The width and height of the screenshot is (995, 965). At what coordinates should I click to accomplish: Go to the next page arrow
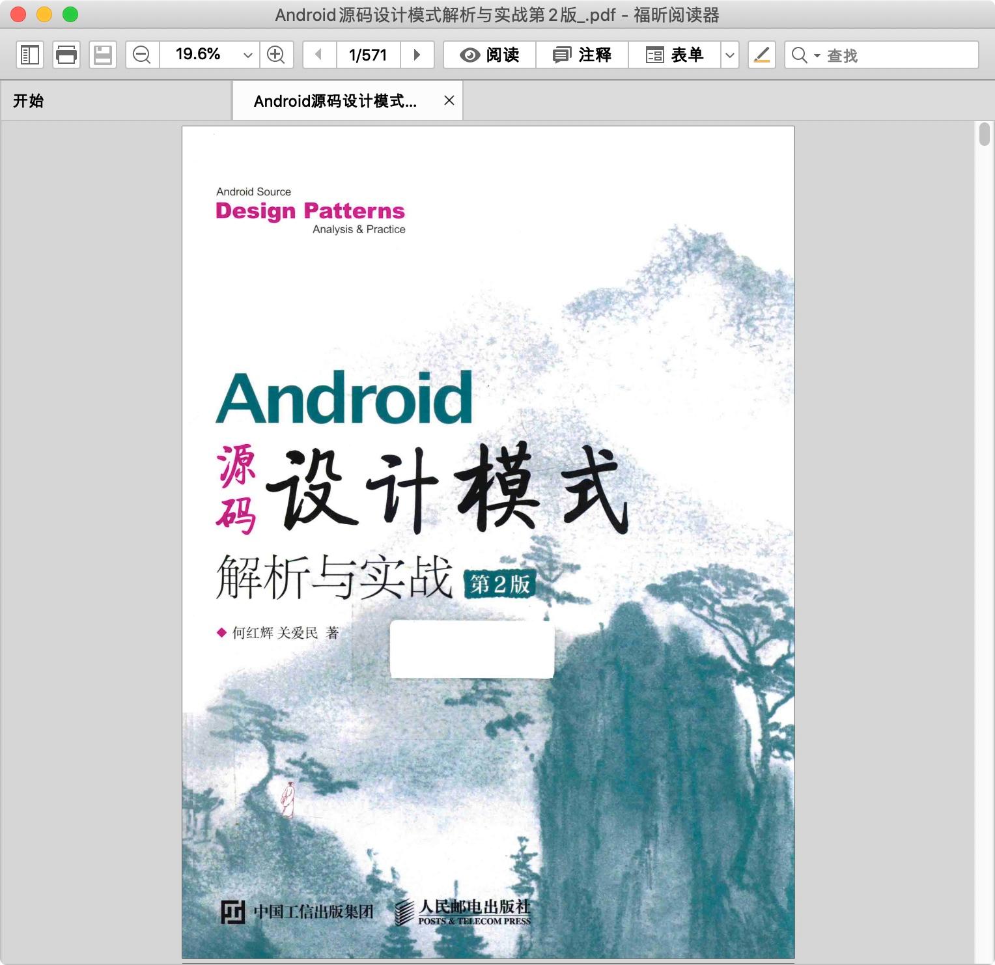[417, 55]
